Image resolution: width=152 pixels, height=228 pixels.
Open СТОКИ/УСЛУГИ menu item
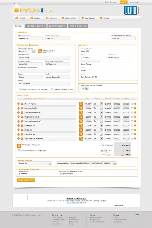tap(69, 18)
